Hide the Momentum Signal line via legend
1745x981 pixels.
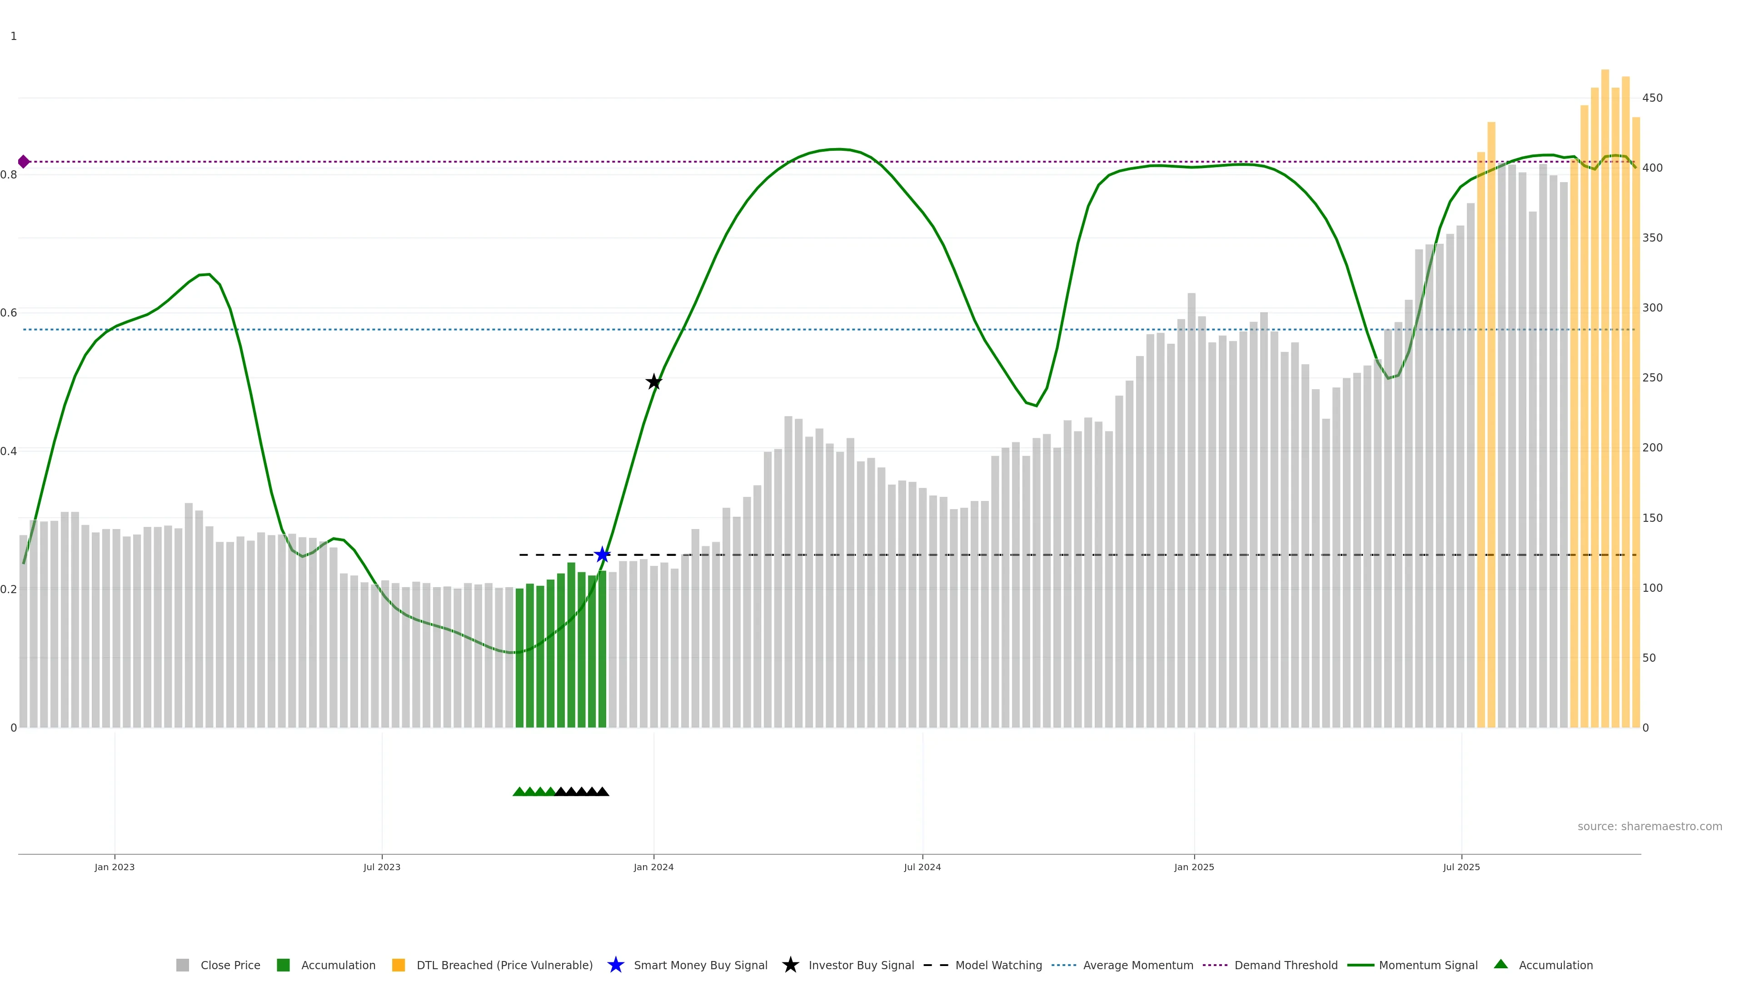coord(1428,966)
